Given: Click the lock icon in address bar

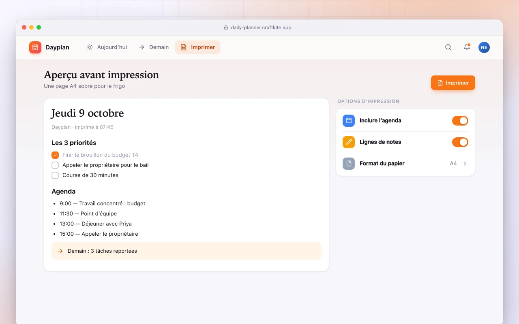Looking at the screenshot, I should pyautogui.click(x=226, y=28).
